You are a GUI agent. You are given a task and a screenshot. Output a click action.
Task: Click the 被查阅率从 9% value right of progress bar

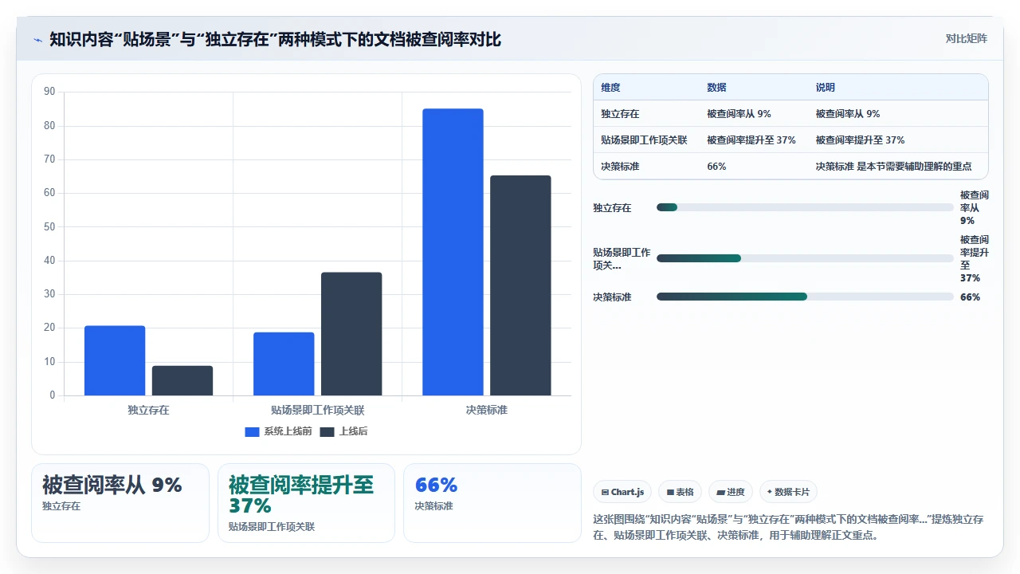point(975,207)
